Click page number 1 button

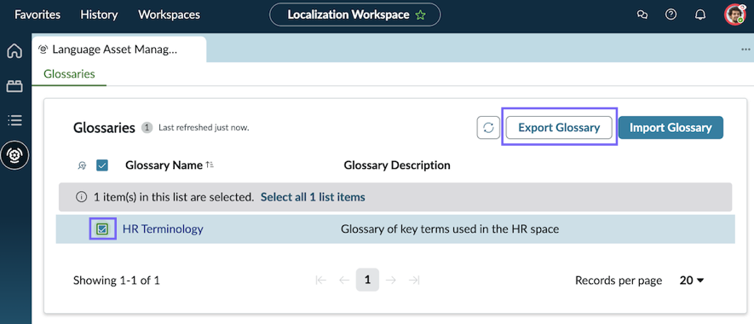pyautogui.click(x=367, y=281)
